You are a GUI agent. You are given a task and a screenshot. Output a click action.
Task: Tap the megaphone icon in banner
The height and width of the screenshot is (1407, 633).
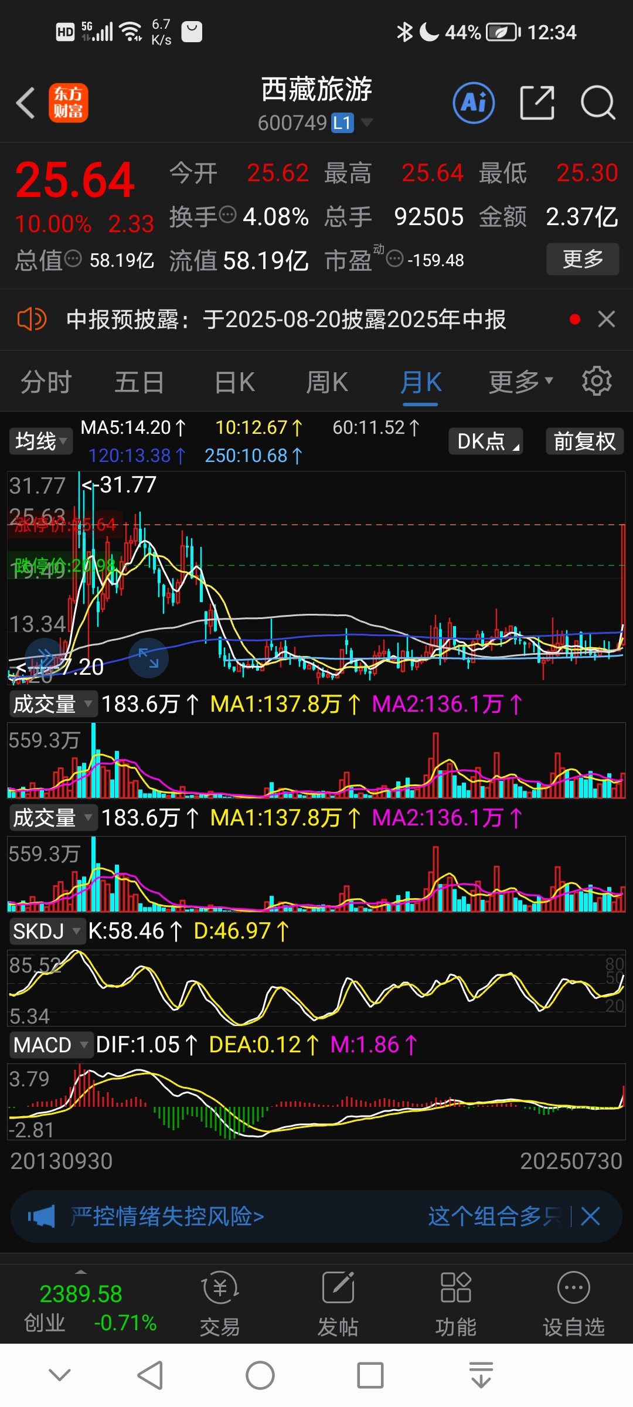click(x=42, y=1216)
